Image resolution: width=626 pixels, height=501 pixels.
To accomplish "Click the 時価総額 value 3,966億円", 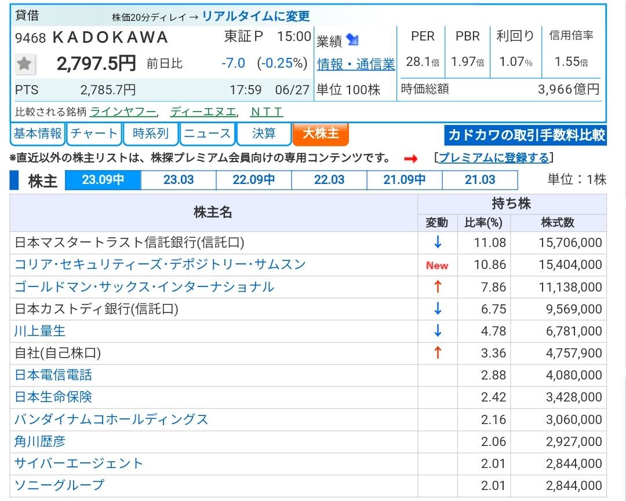I will click(569, 89).
